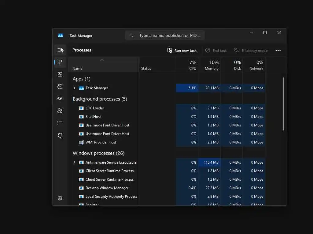Image resolution: width=313 pixels, height=234 pixels.
Task: Click the CTF Loader process icon
Action: (81, 108)
